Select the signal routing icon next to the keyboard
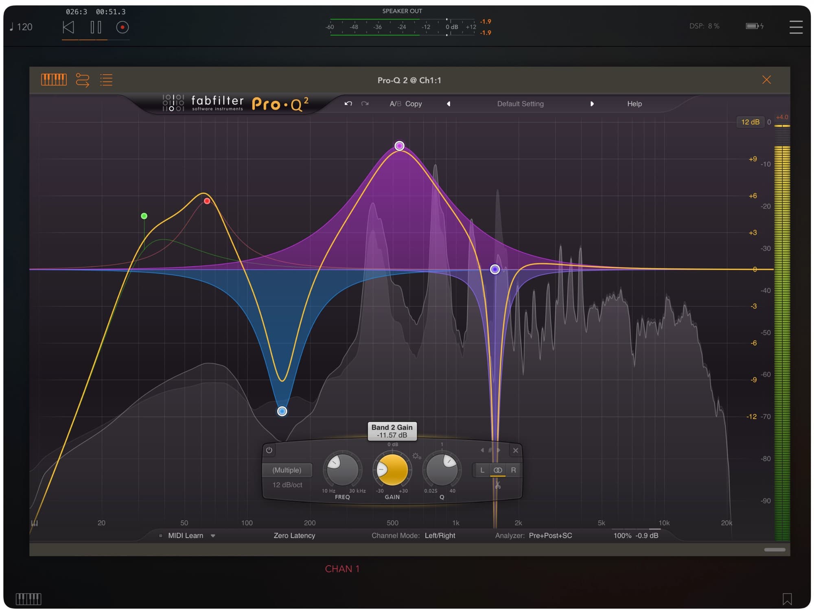The height and width of the screenshot is (610, 814). pyautogui.click(x=82, y=80)
